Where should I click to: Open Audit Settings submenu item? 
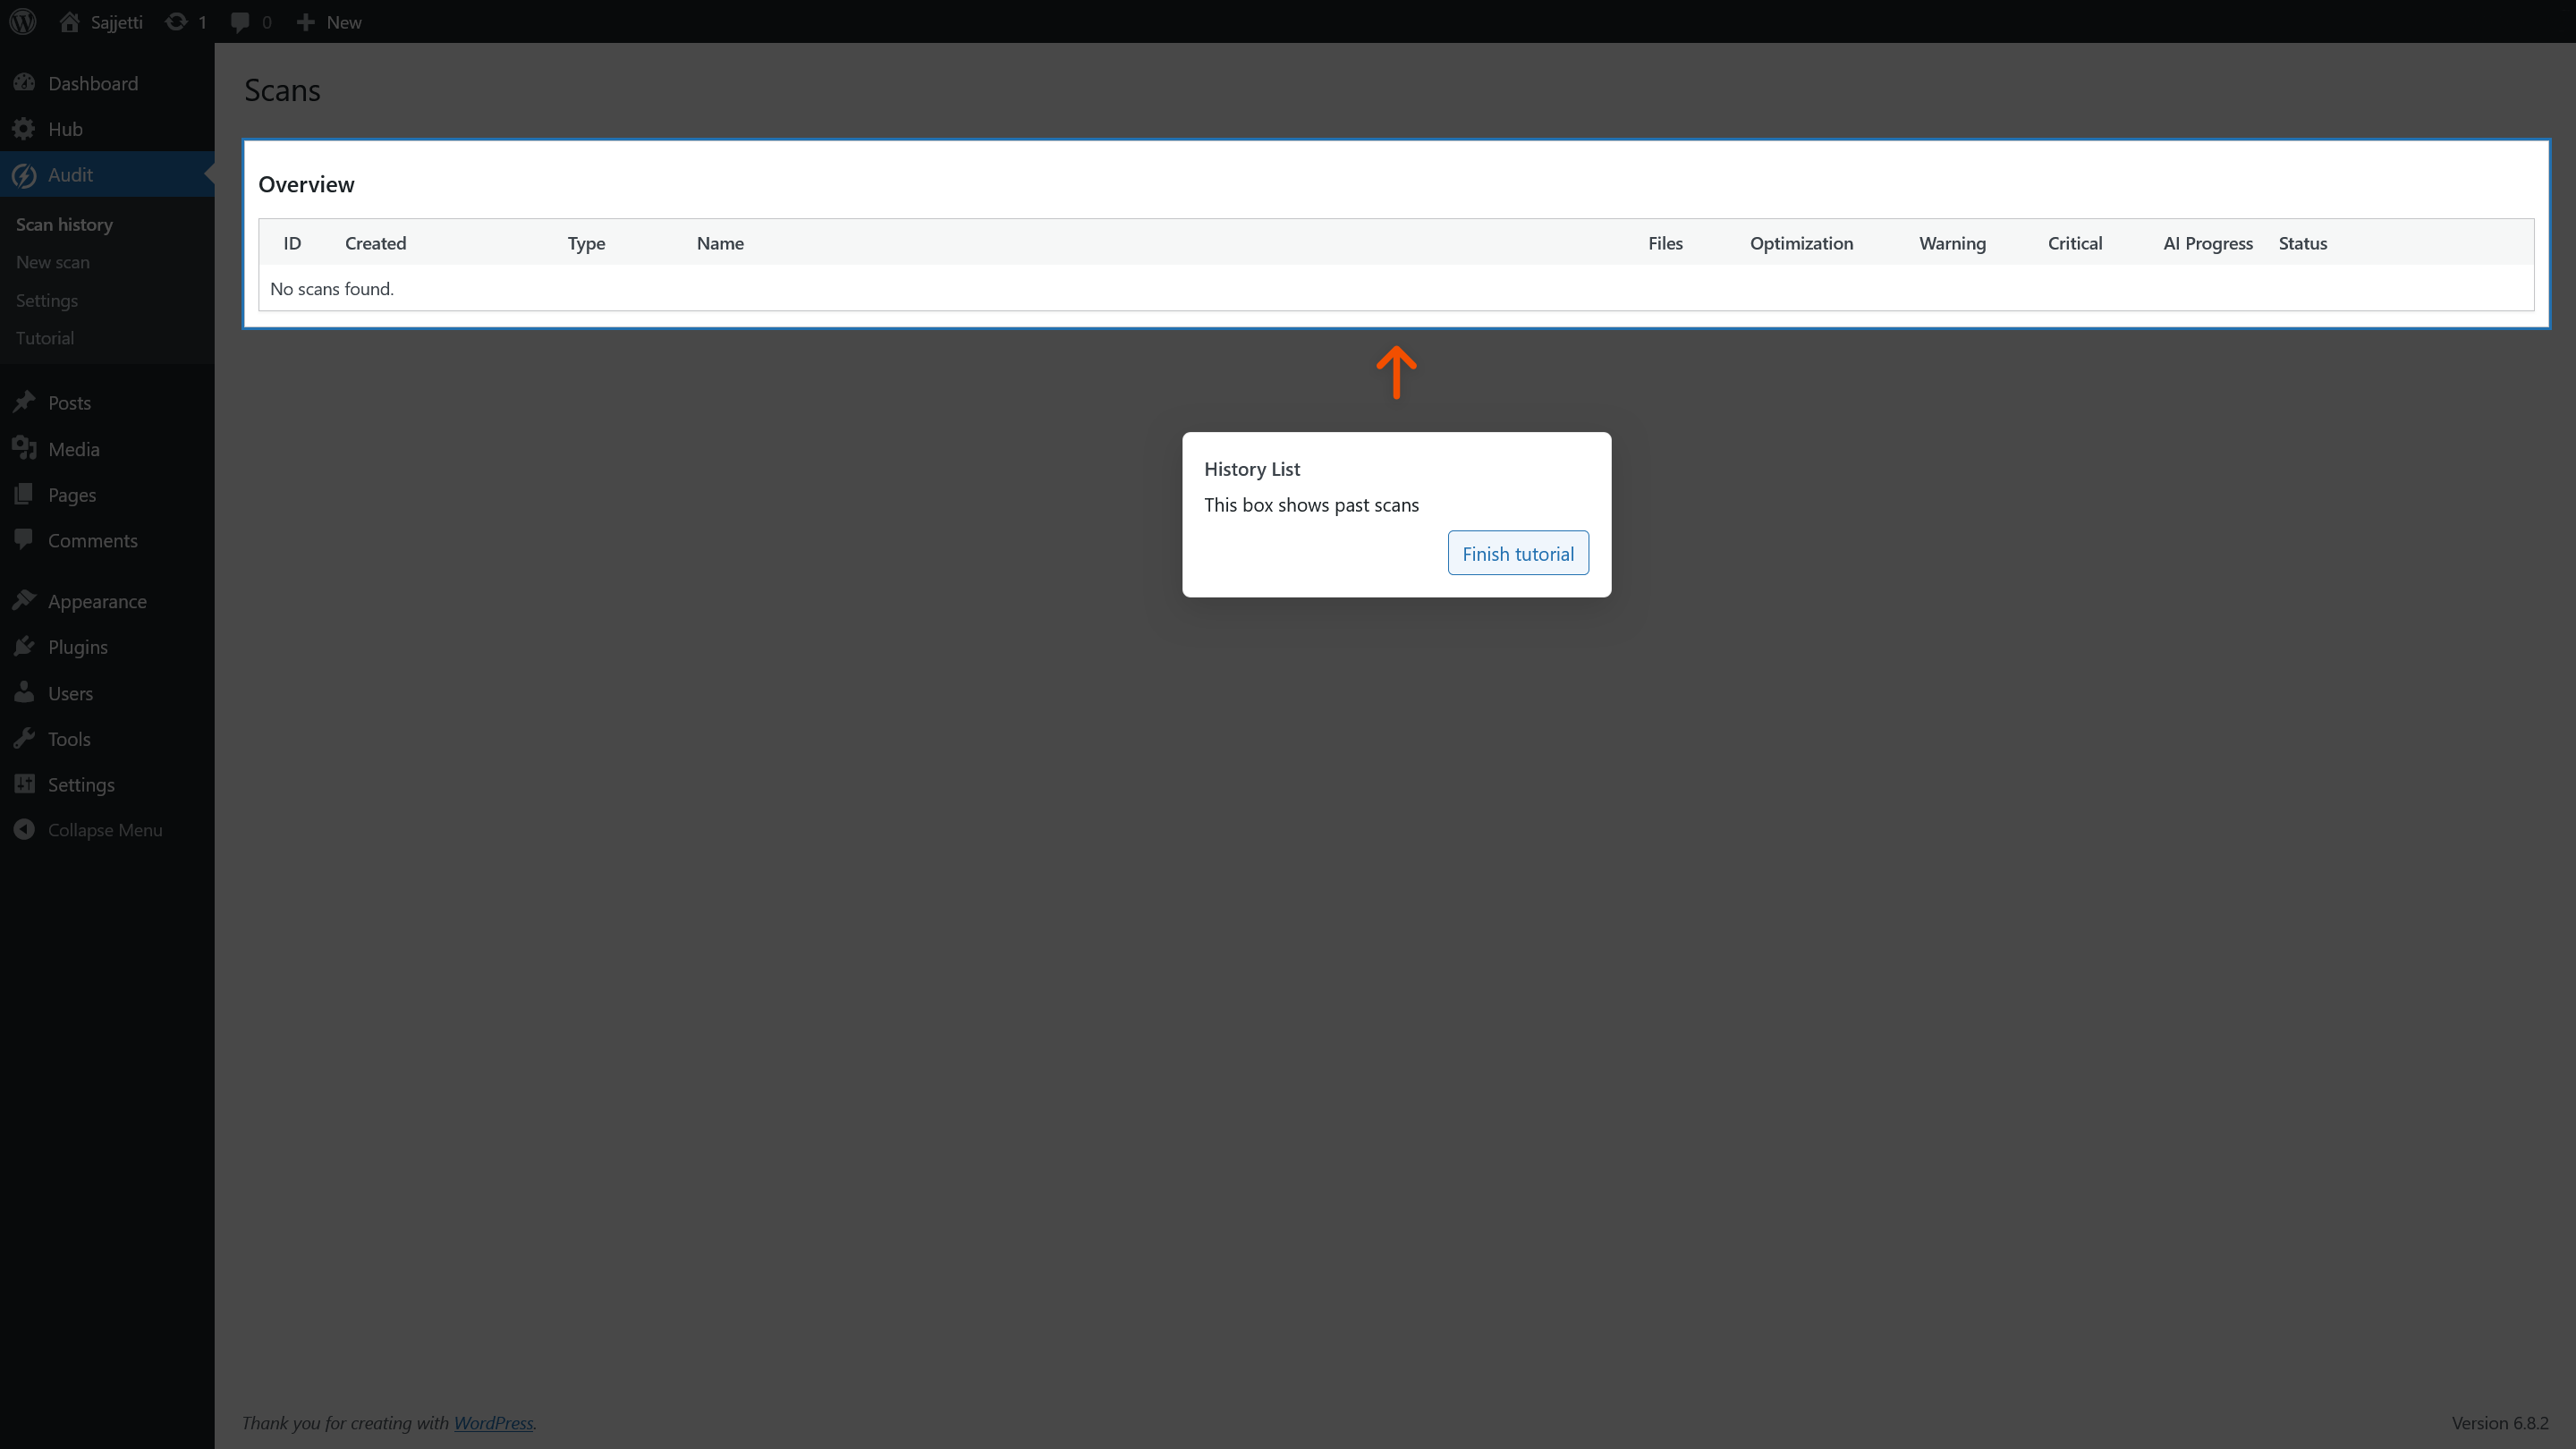[47, 300]
